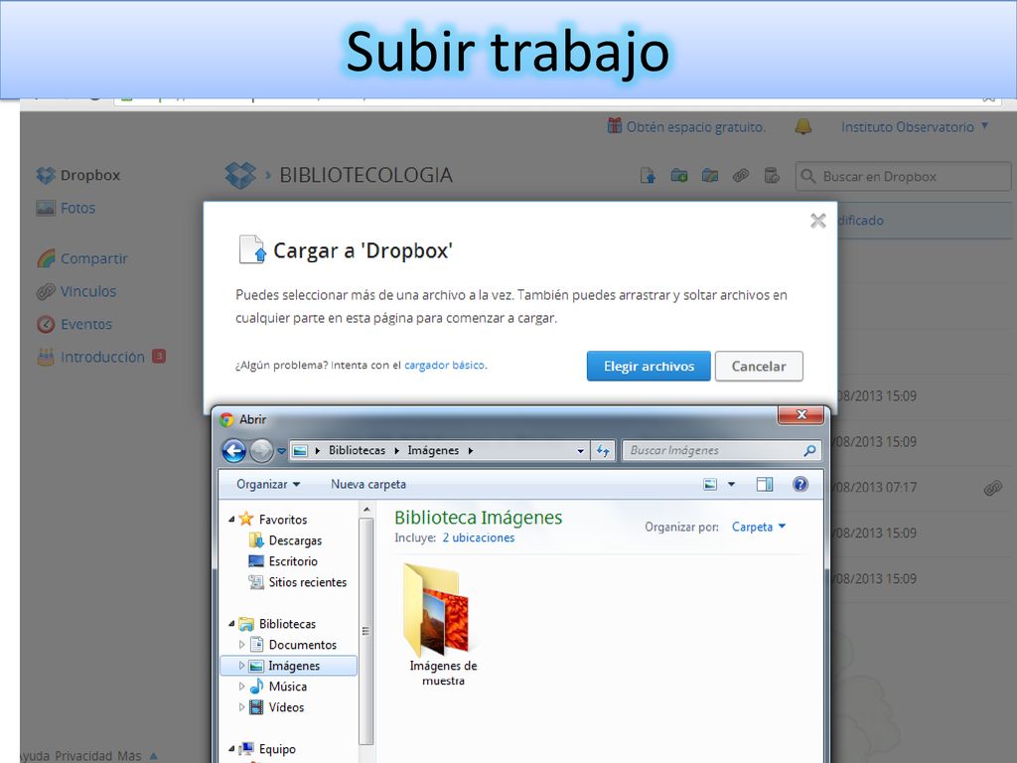Open Vínculos in the Dropbox sidebar
The image size is (1017, 763).
point(76,291)
